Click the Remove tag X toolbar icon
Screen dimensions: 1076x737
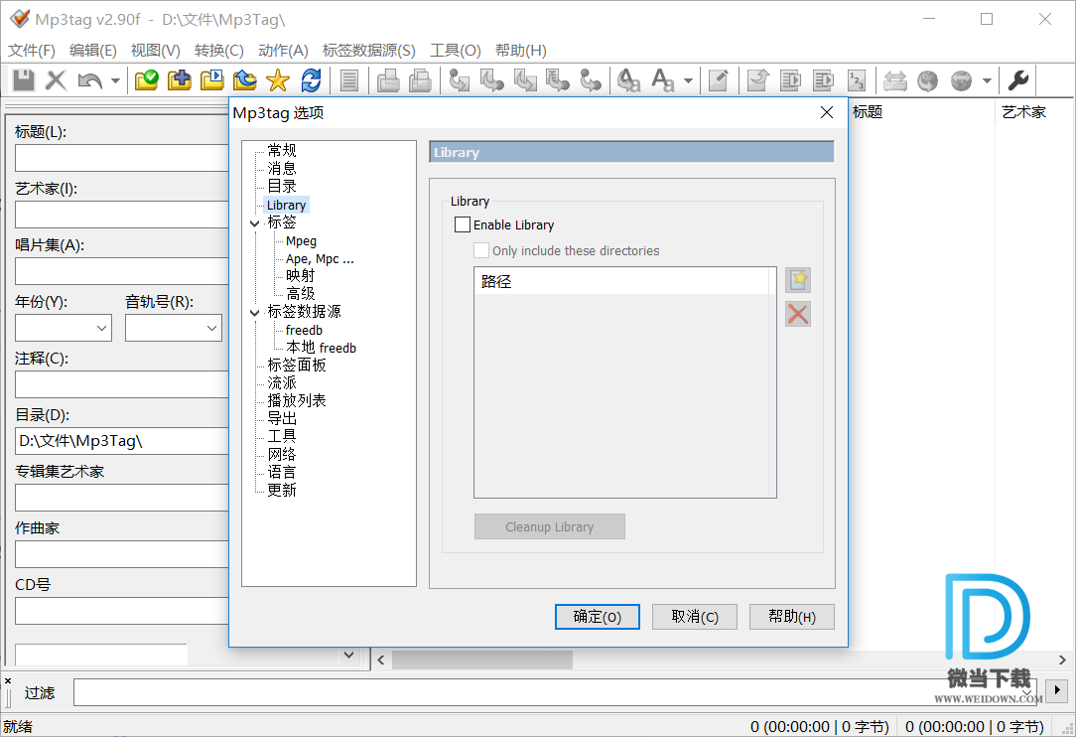(57, 80)
